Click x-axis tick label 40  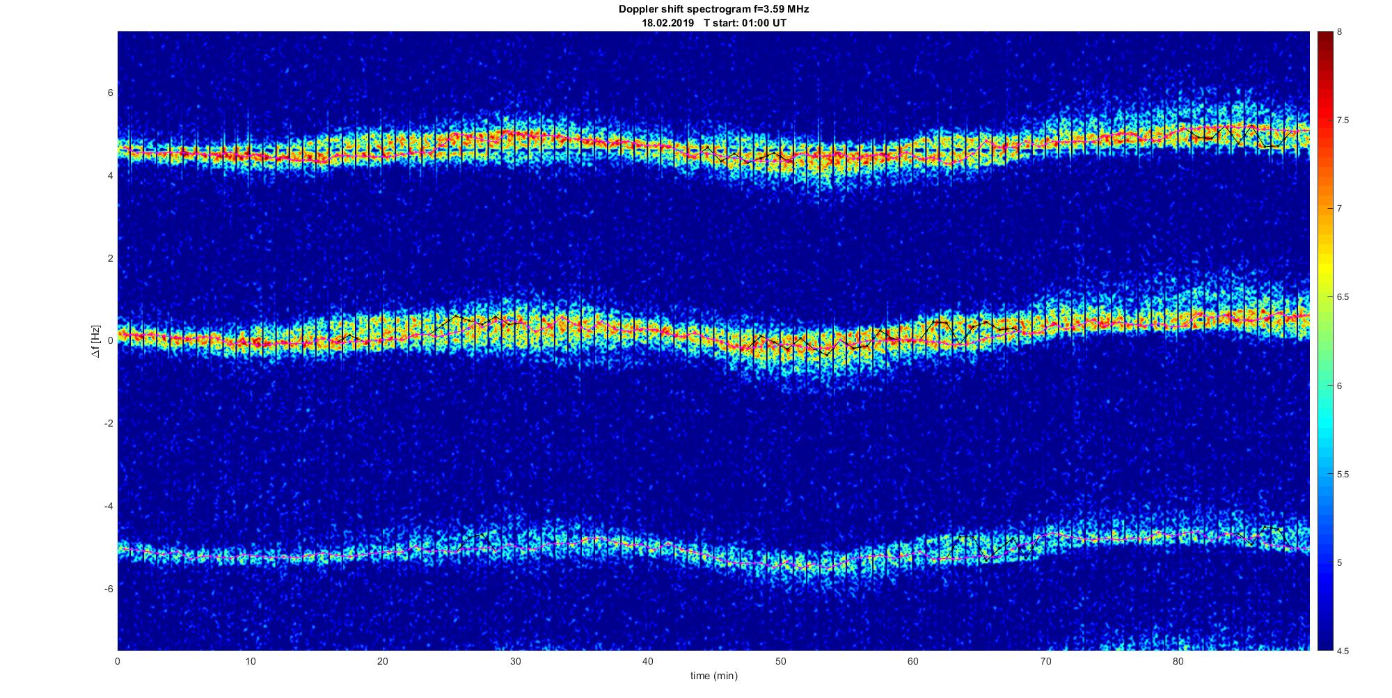(648, 661)
